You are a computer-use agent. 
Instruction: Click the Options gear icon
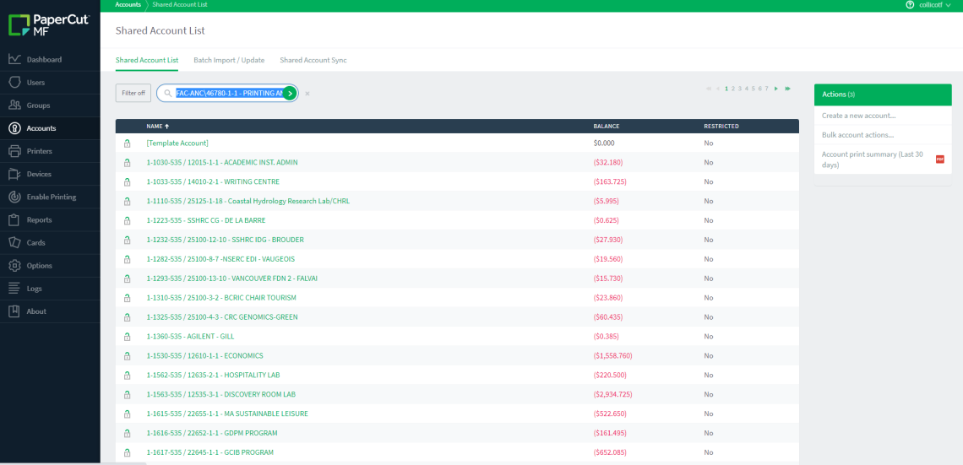click(14, 266)
